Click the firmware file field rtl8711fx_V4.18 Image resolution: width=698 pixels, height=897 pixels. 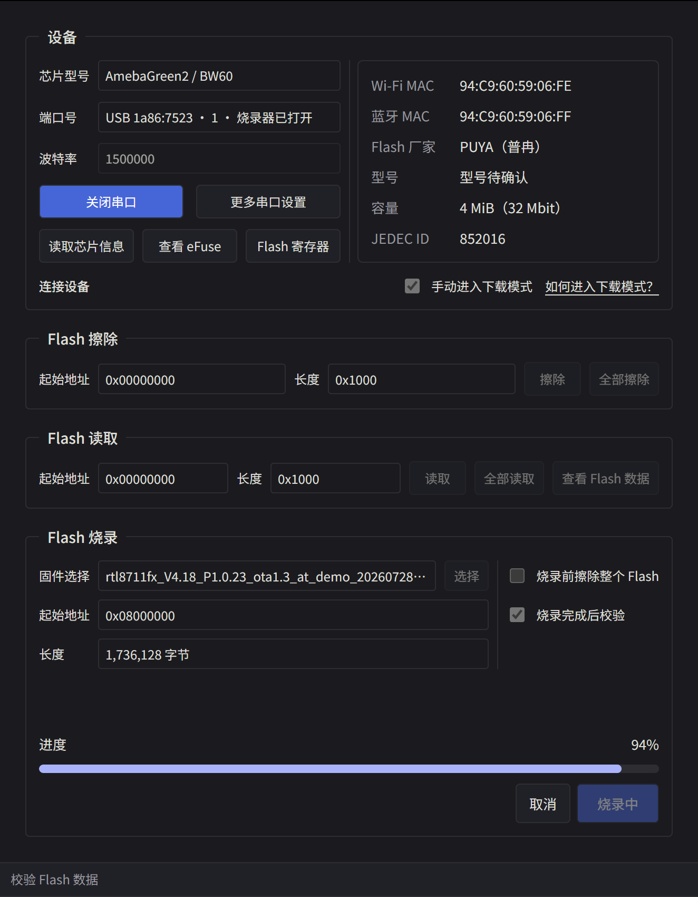[x=267, y=576]
